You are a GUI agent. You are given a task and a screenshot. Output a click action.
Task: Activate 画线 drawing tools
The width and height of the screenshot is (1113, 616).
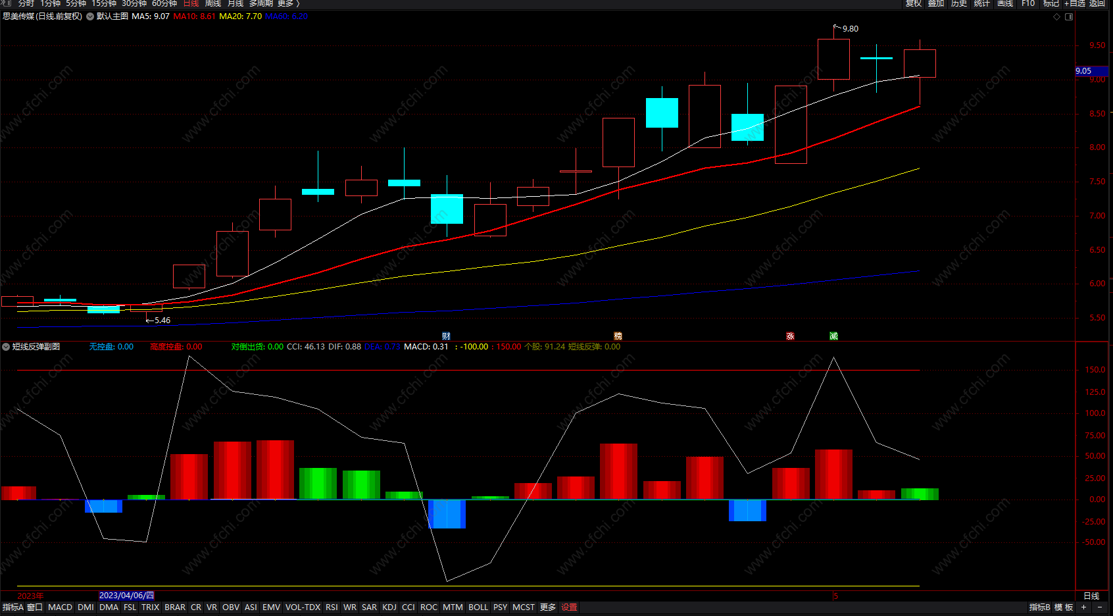[1005, 3]
